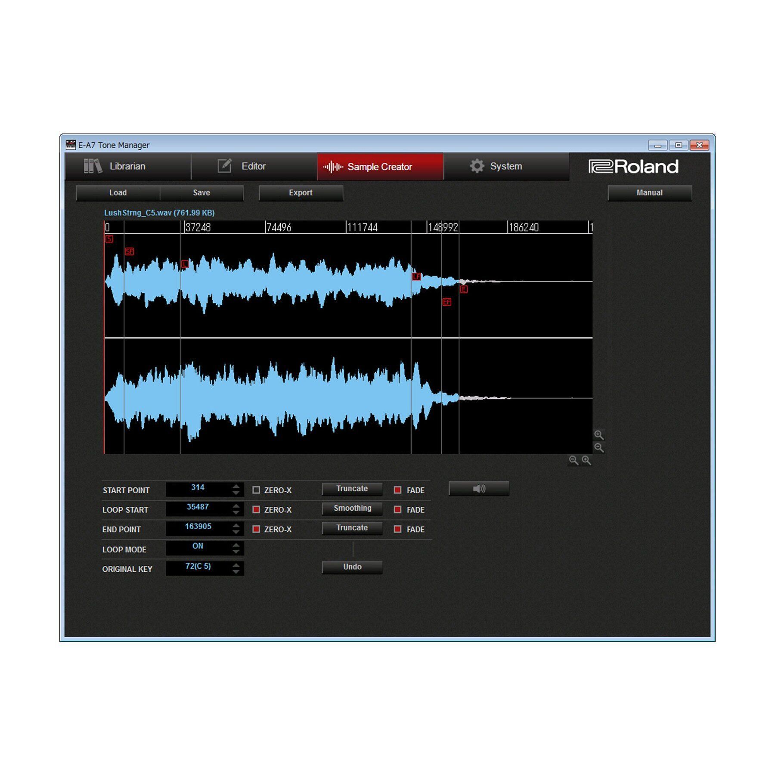
Task: Open the System tab
Action: (x=505, y=166)
